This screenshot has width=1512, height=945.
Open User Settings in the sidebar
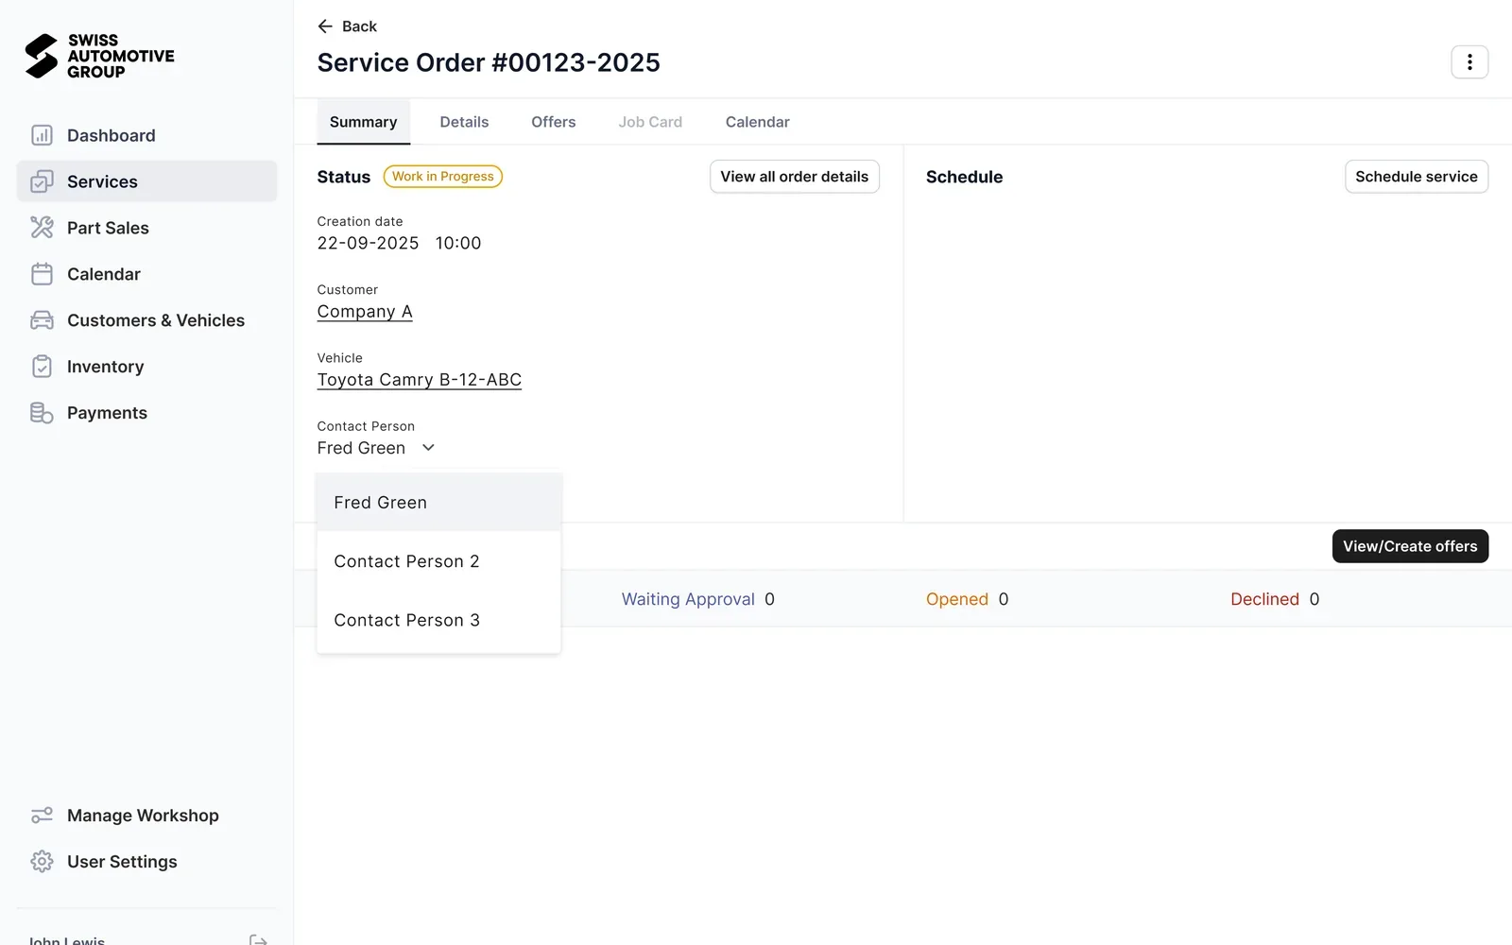pyautogui.click(x=146, y=862)
